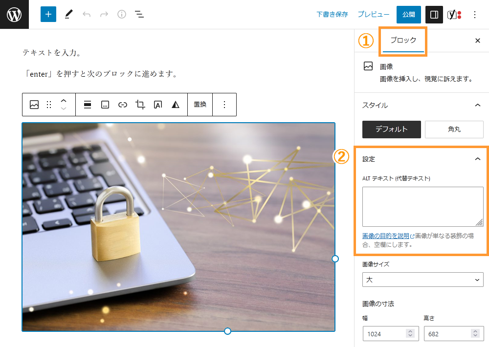This screenshot has height=347, width=489.
Task: Click the link icon in the image toolbar
Action: coord(123,104)
